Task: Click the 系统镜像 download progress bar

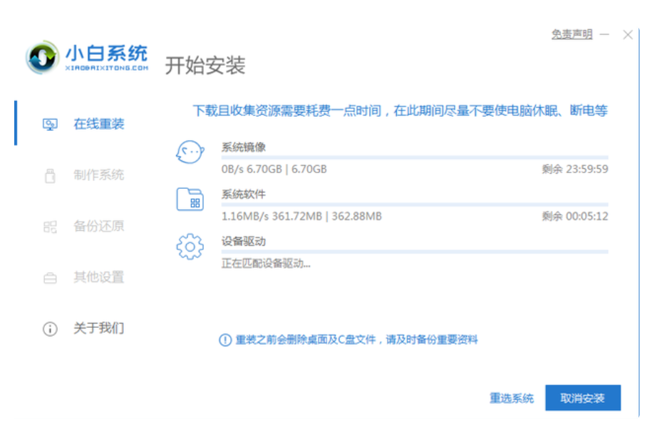Action: coord(415,157)
